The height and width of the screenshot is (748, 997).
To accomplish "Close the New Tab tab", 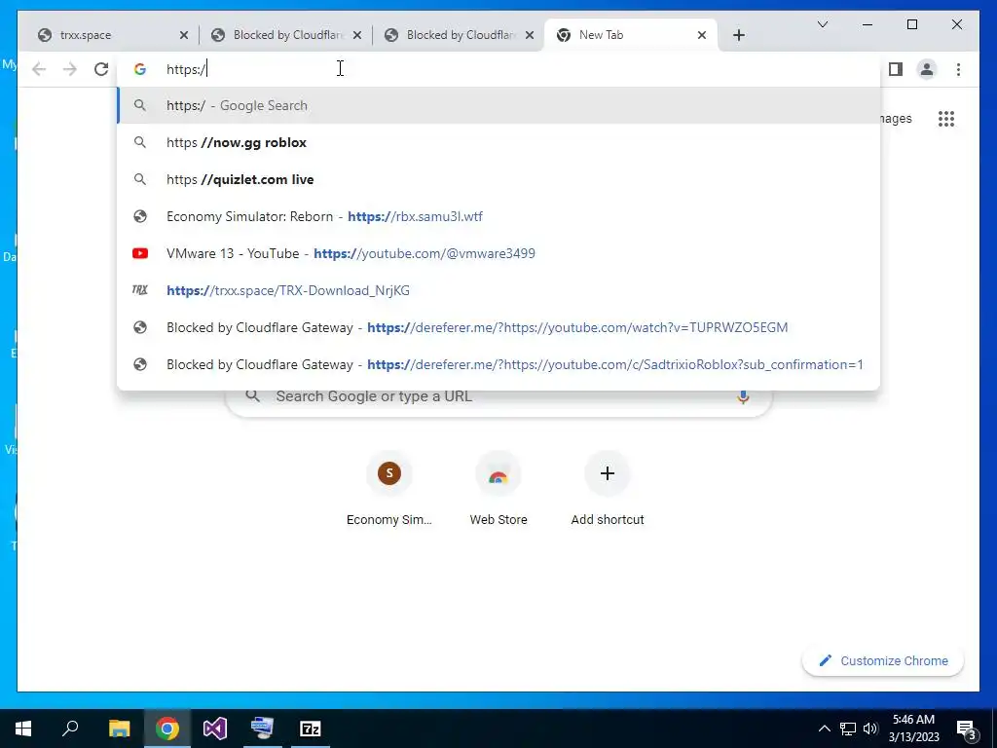I will (702, 35).
